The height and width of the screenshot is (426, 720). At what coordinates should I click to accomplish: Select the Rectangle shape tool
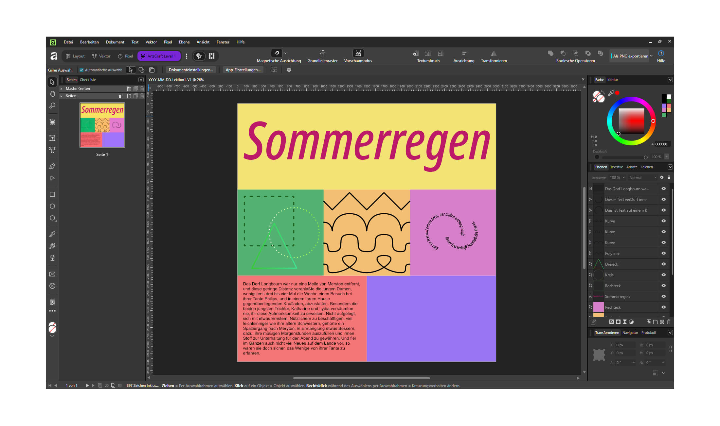(x=52, y=194)
